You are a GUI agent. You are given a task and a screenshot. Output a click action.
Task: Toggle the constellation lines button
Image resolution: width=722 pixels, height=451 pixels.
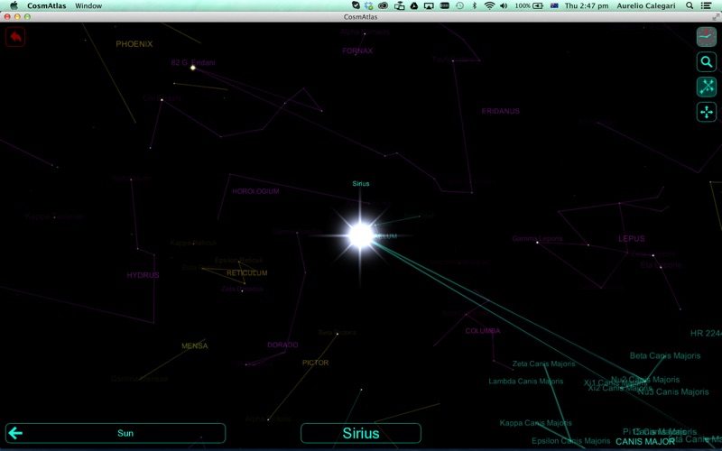click(x=707, y=87)
